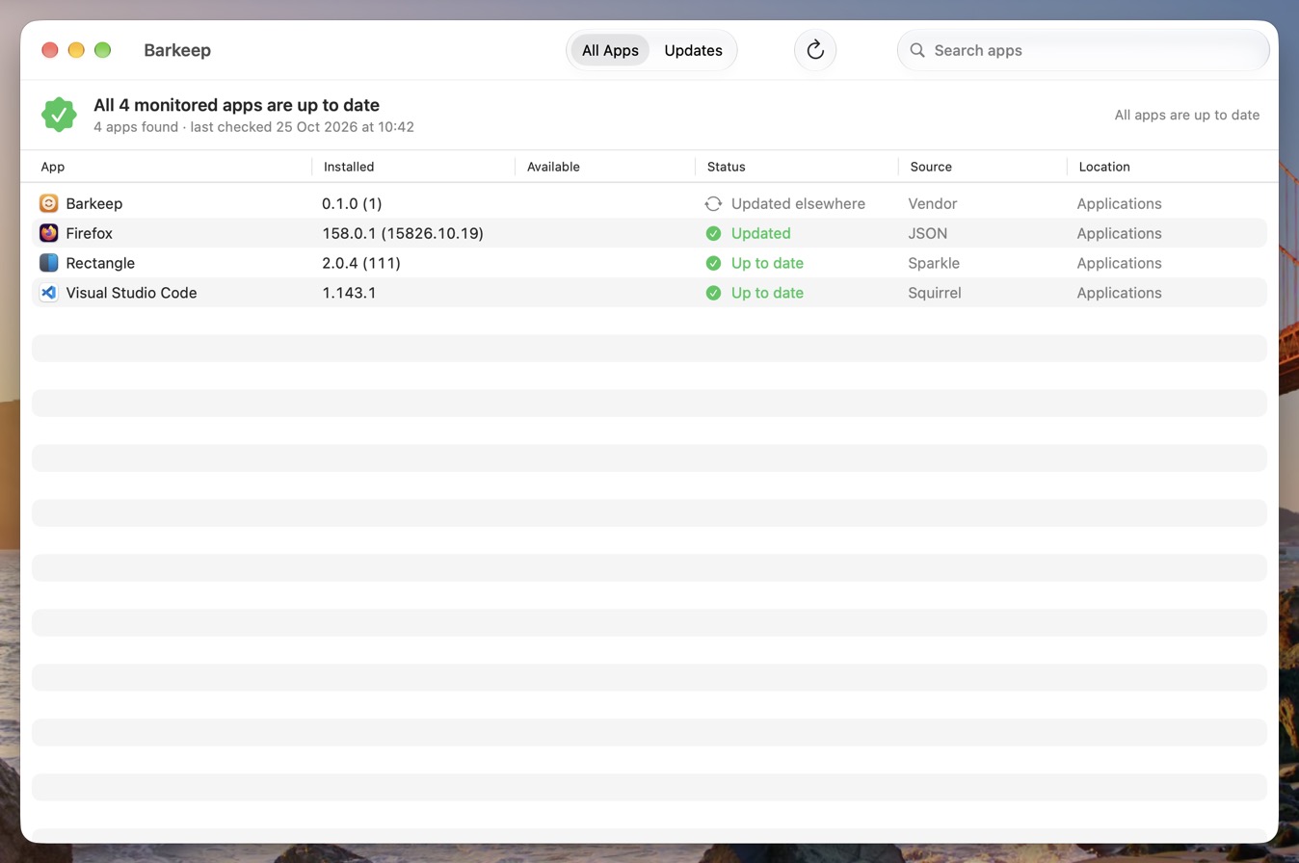This screenshot has height=863, width=1299.
Task: Click the right-side All apps are up to date label
Action: (x=1187, y=115)
